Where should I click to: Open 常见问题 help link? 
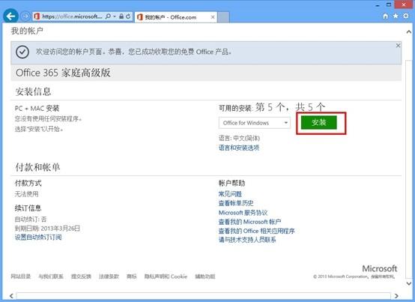(x=230, y=194)
